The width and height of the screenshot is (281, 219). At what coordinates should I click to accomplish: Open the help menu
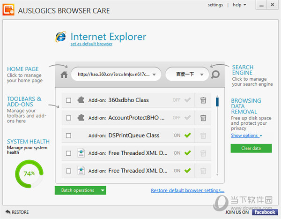pyautogui.click(x=239, y=5)
